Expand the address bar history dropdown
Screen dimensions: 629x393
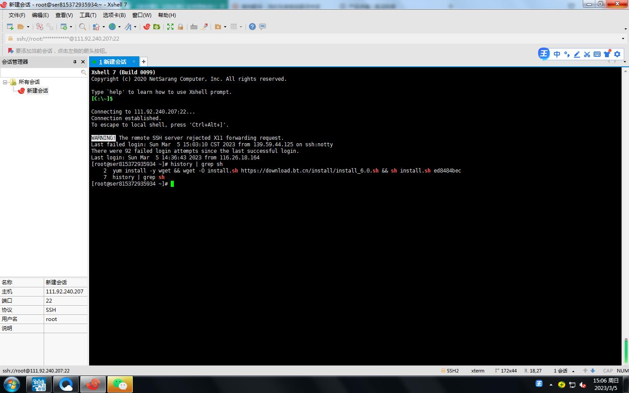click(x=623, y=38)
